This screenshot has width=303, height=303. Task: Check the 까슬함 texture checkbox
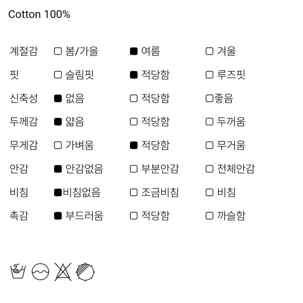(209, 216)
